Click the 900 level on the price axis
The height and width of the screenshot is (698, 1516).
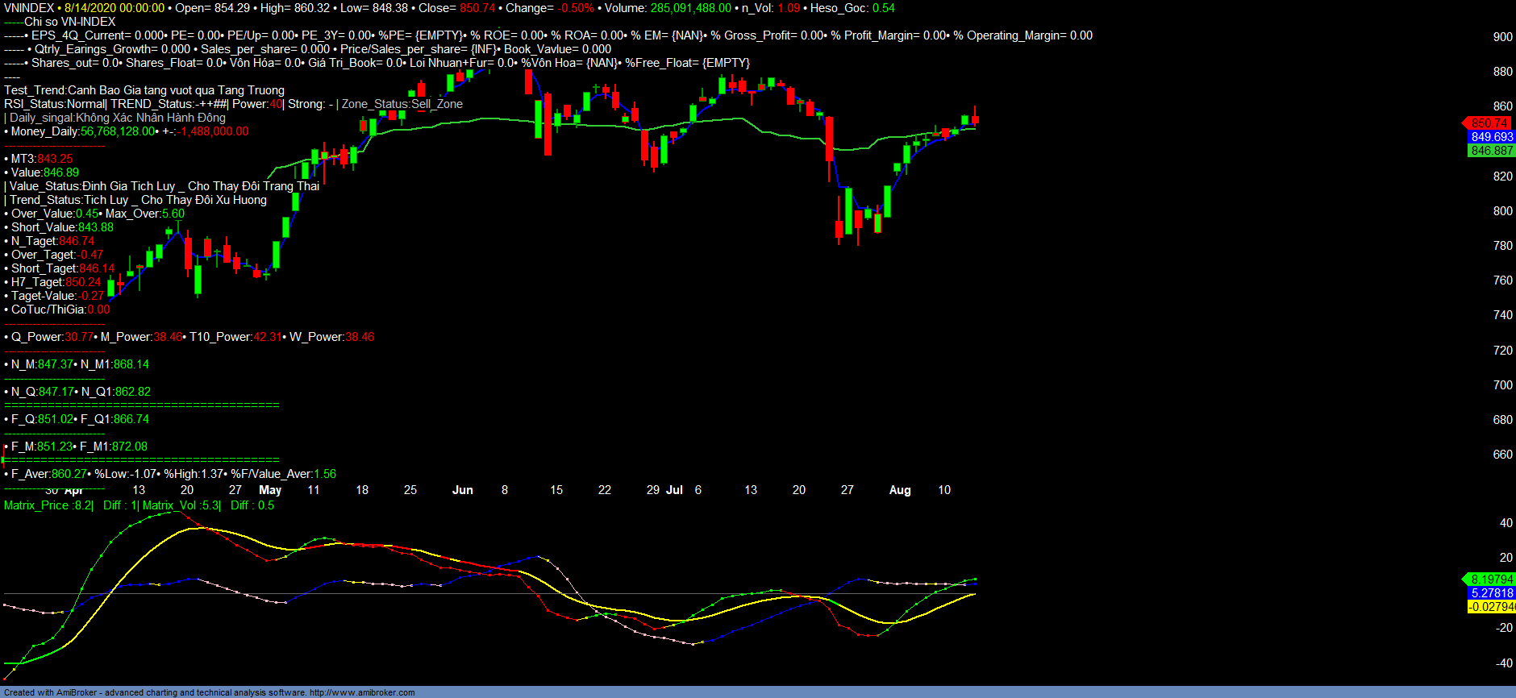click(1502, 37)
